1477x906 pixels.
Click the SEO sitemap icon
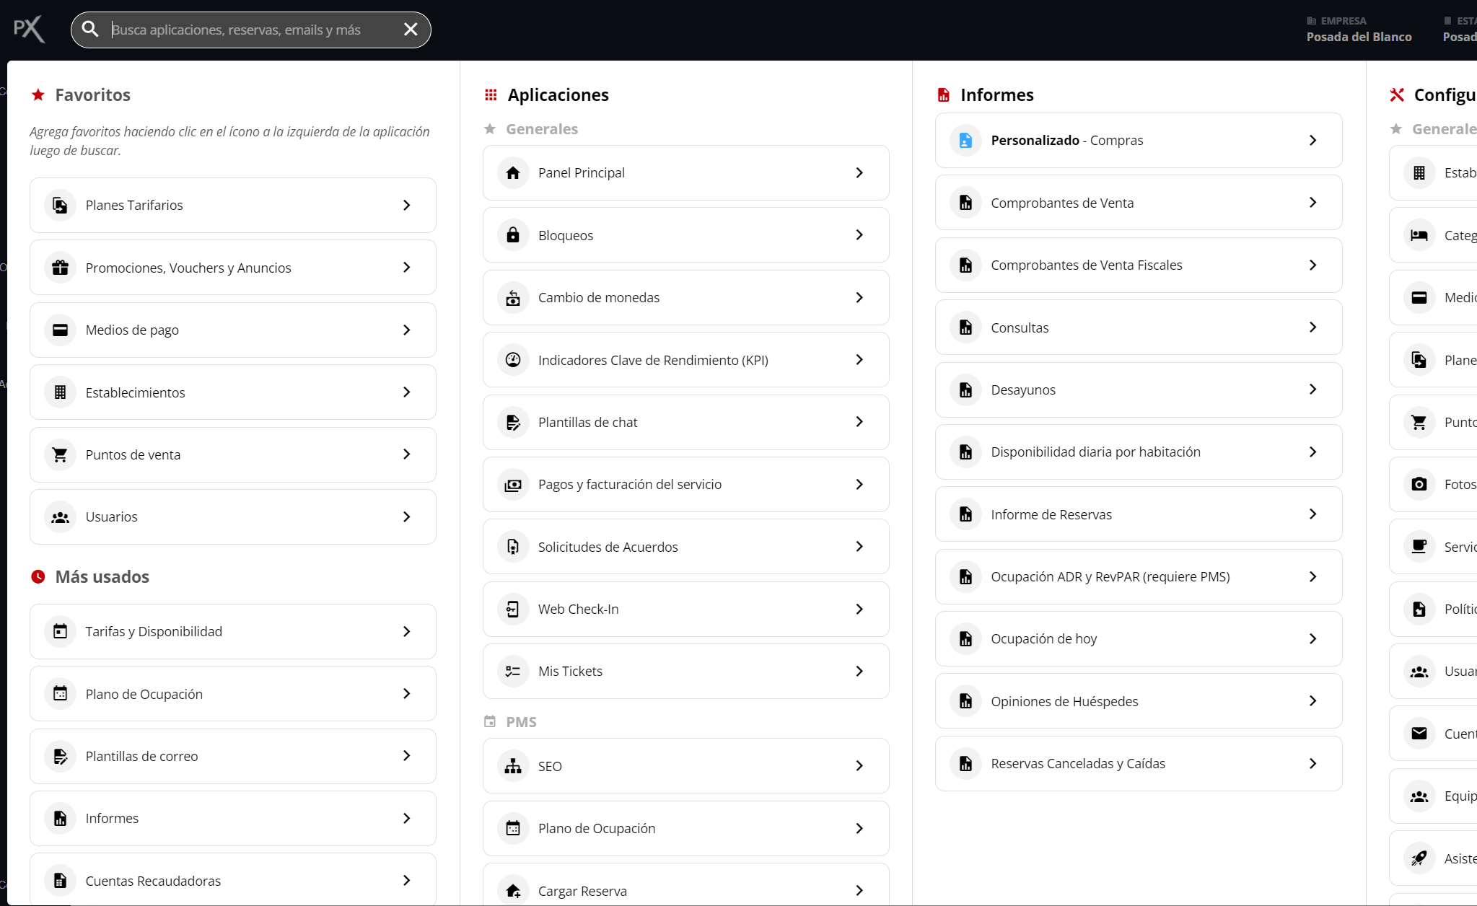(513, 766)
